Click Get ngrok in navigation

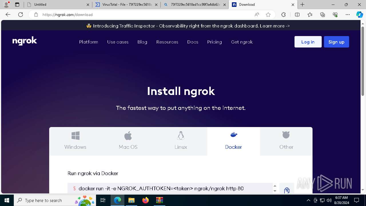click(x=242, y=42)
